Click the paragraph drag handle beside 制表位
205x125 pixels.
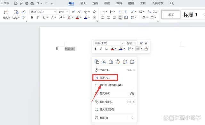pos(57,49)
